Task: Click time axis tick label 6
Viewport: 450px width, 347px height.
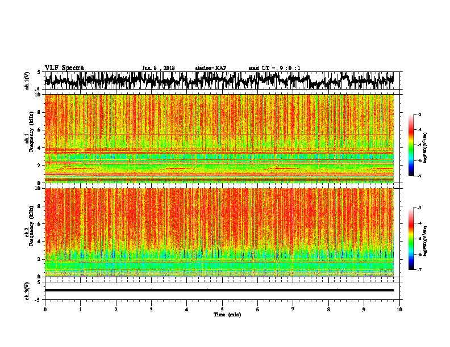Action: pyautogui.click(x=258, y=310)
